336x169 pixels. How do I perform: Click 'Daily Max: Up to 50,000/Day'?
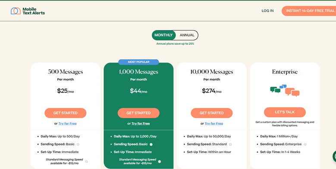209,136
